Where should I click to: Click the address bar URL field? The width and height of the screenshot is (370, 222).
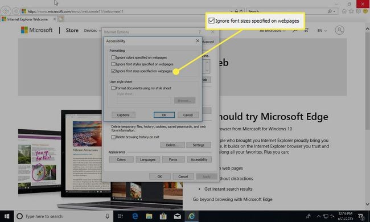click(x=128, y=11)
